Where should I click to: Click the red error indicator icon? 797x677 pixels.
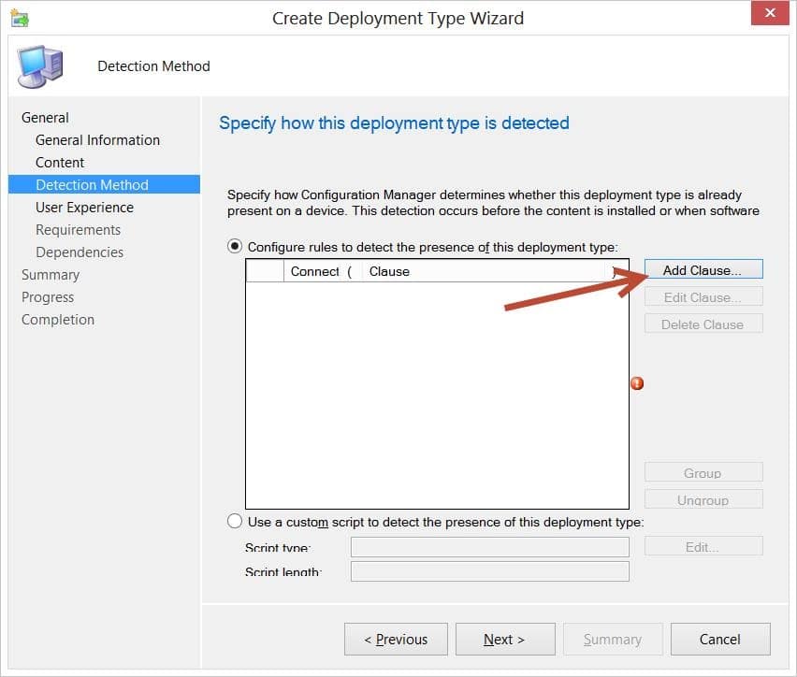(637, 383)
